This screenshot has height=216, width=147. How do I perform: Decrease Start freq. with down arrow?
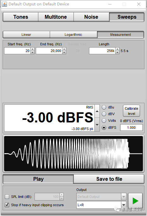coord(33,52)
